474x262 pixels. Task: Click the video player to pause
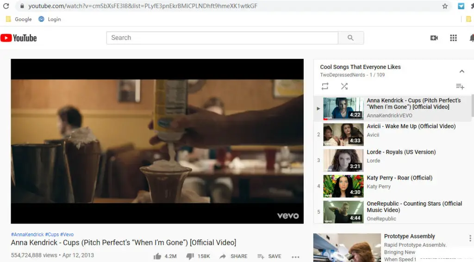click(x=157, y=141)
